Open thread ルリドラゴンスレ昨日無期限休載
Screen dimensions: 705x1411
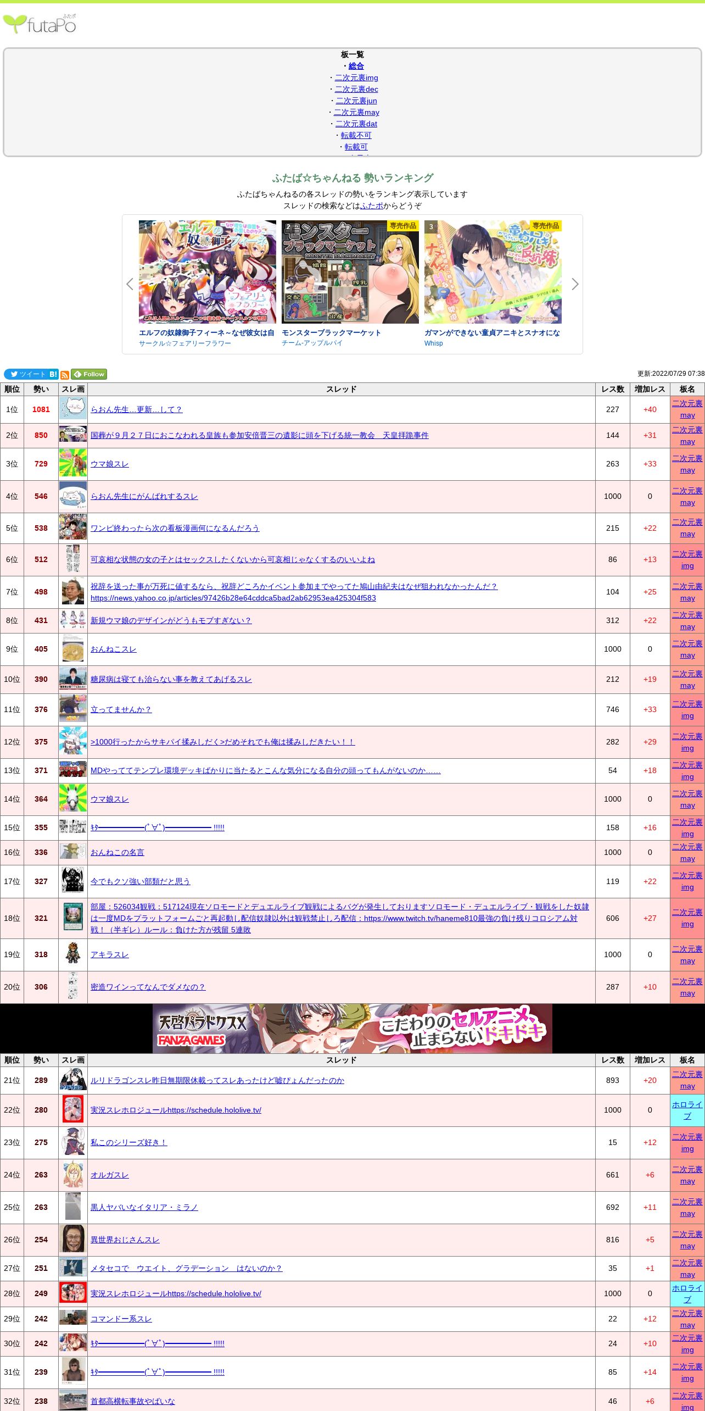coord(217,1080)
